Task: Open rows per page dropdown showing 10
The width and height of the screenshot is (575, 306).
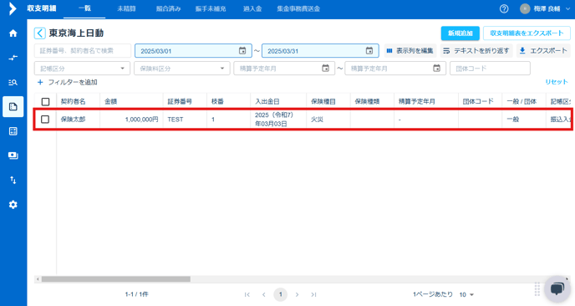Action: (x=466, y=294)
